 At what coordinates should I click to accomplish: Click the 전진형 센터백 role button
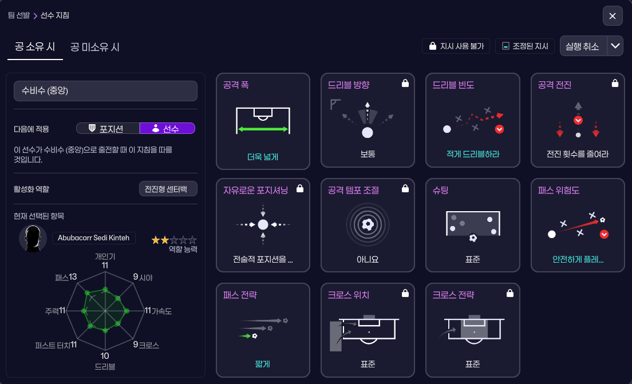169,188
